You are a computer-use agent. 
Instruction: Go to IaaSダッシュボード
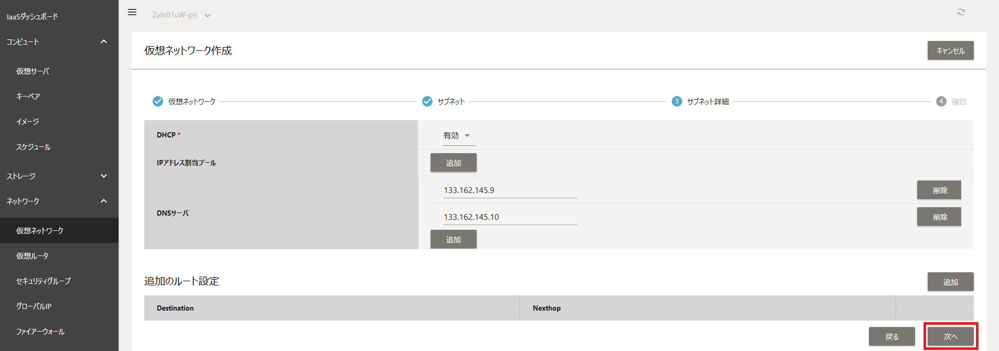(33, 16)
